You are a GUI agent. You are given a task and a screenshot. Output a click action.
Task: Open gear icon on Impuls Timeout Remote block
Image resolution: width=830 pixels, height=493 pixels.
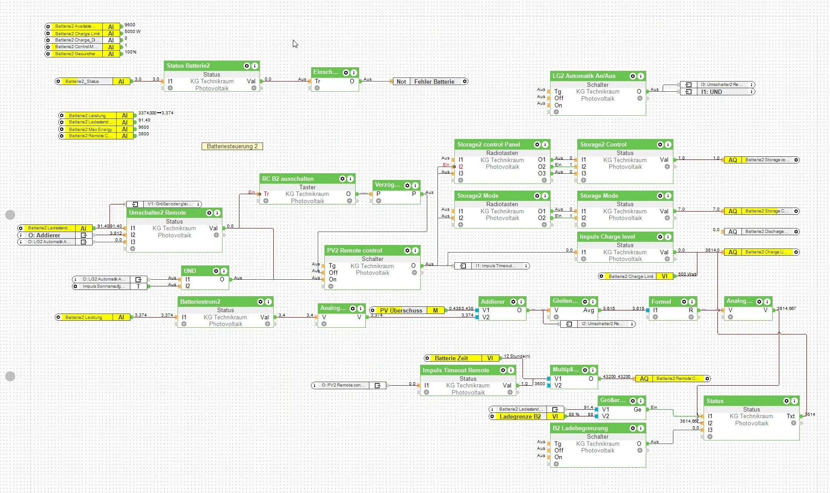[x=503, y=371]
